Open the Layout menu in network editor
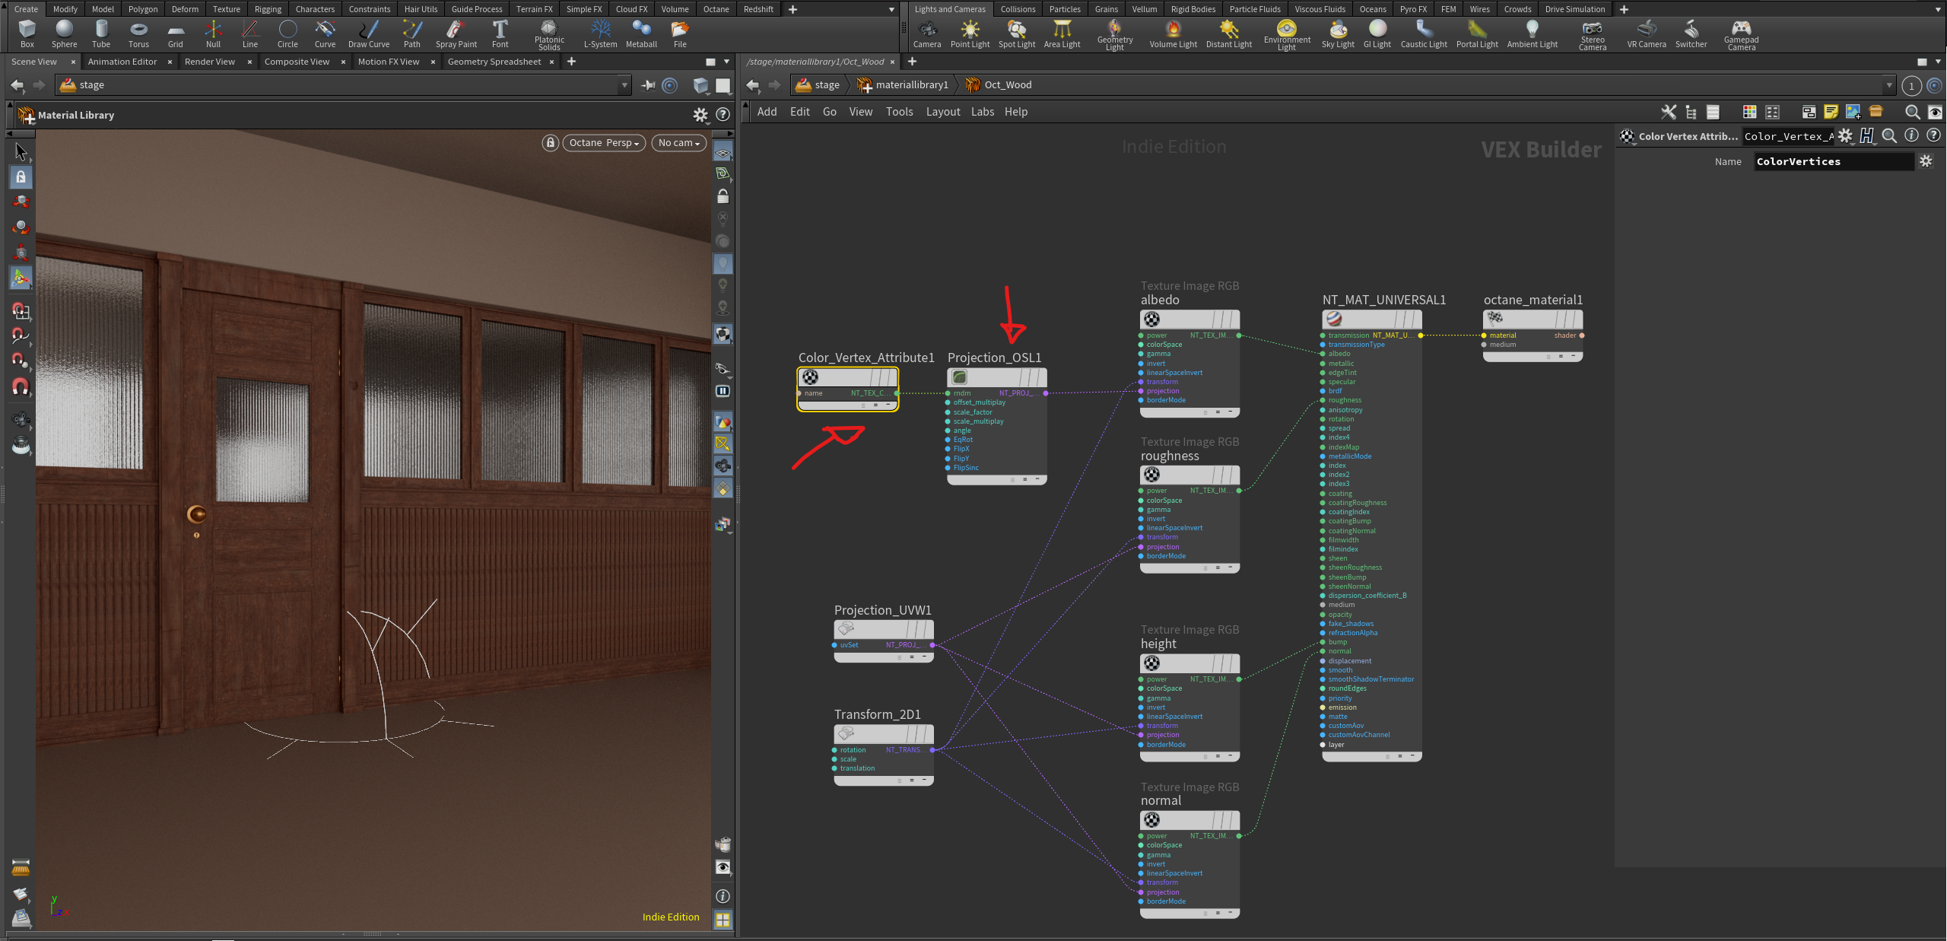 (942, 112)
